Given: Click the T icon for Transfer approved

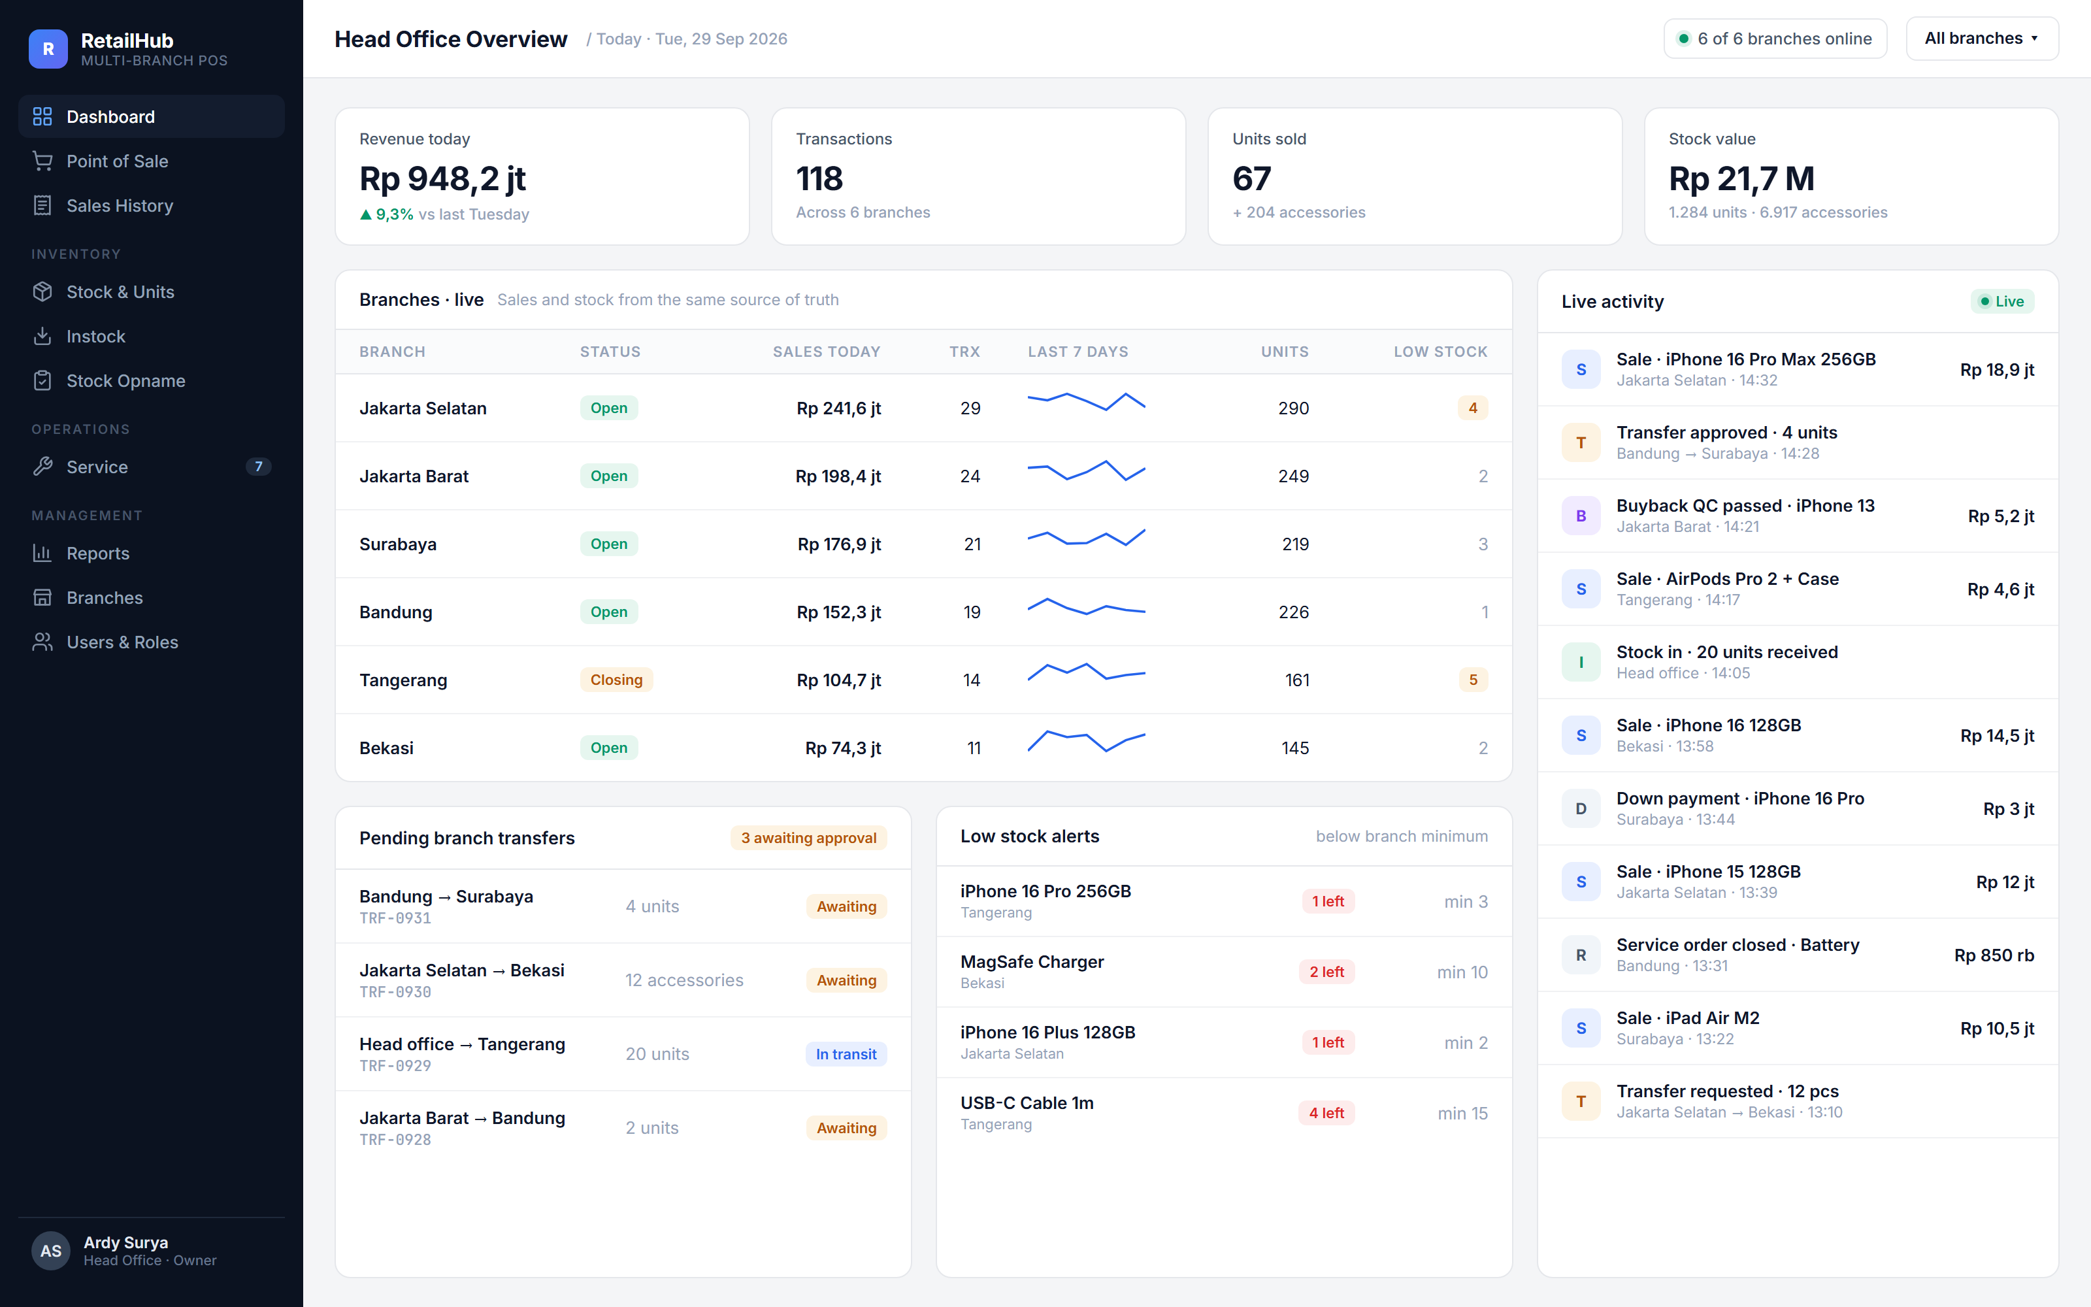Looking at the screenshot, I should click(1581, 442).
